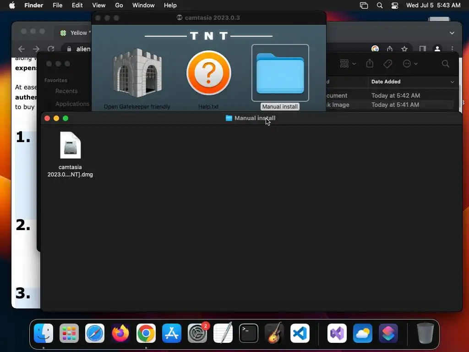
Task: Click the Share icon in the Finder toolbar
Action: click(370, 63)
